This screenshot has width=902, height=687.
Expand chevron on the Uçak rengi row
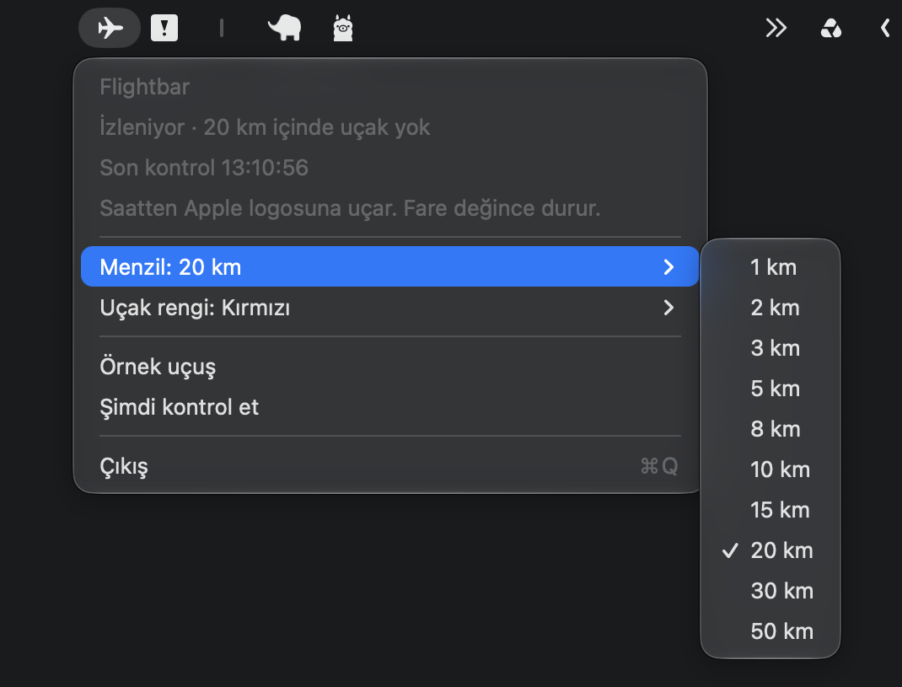[668, 308]
